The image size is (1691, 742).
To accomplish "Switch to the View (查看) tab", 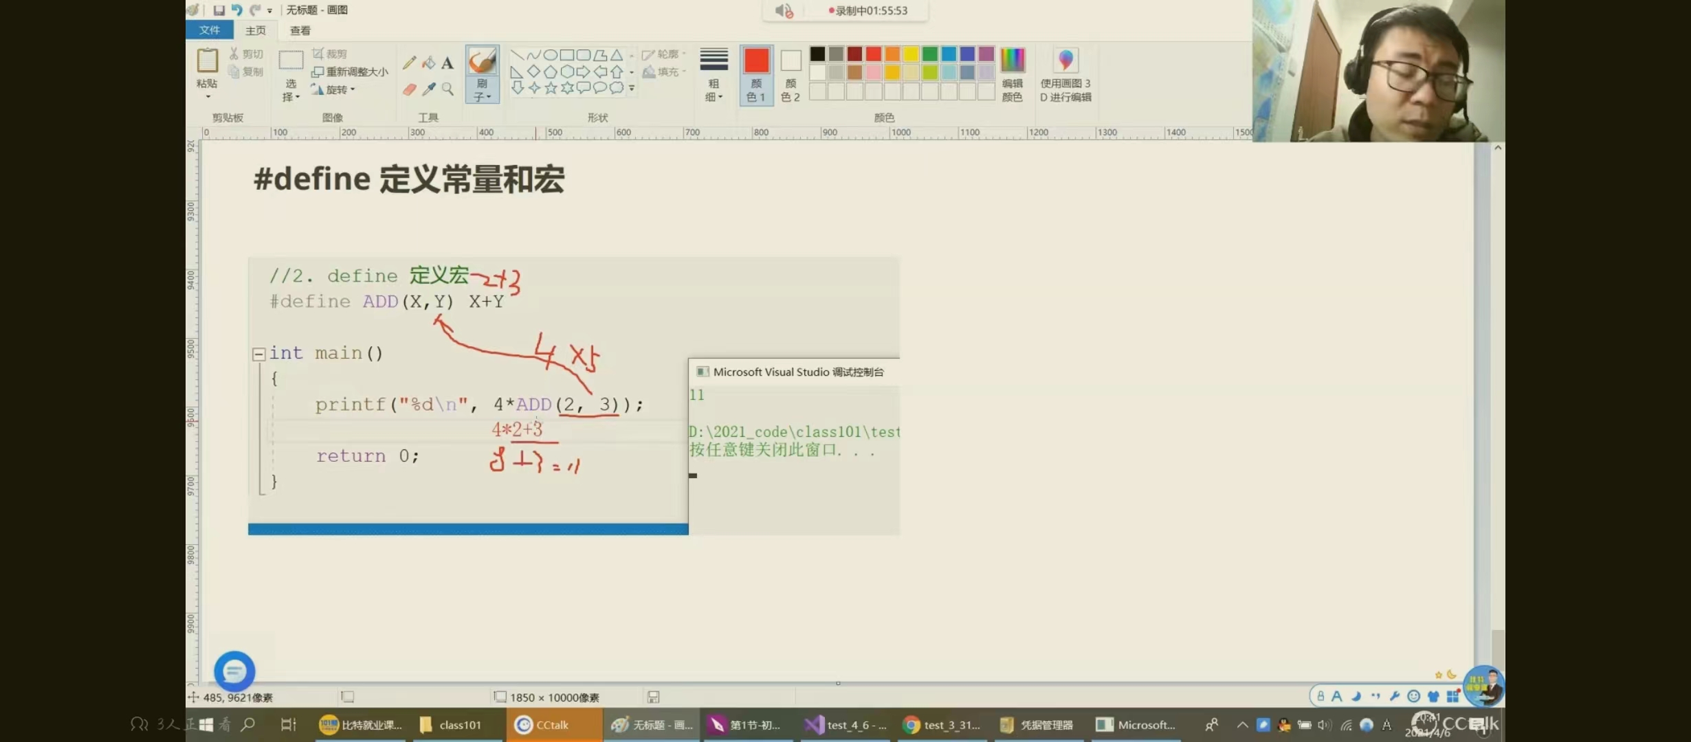I will pos(300,30).
